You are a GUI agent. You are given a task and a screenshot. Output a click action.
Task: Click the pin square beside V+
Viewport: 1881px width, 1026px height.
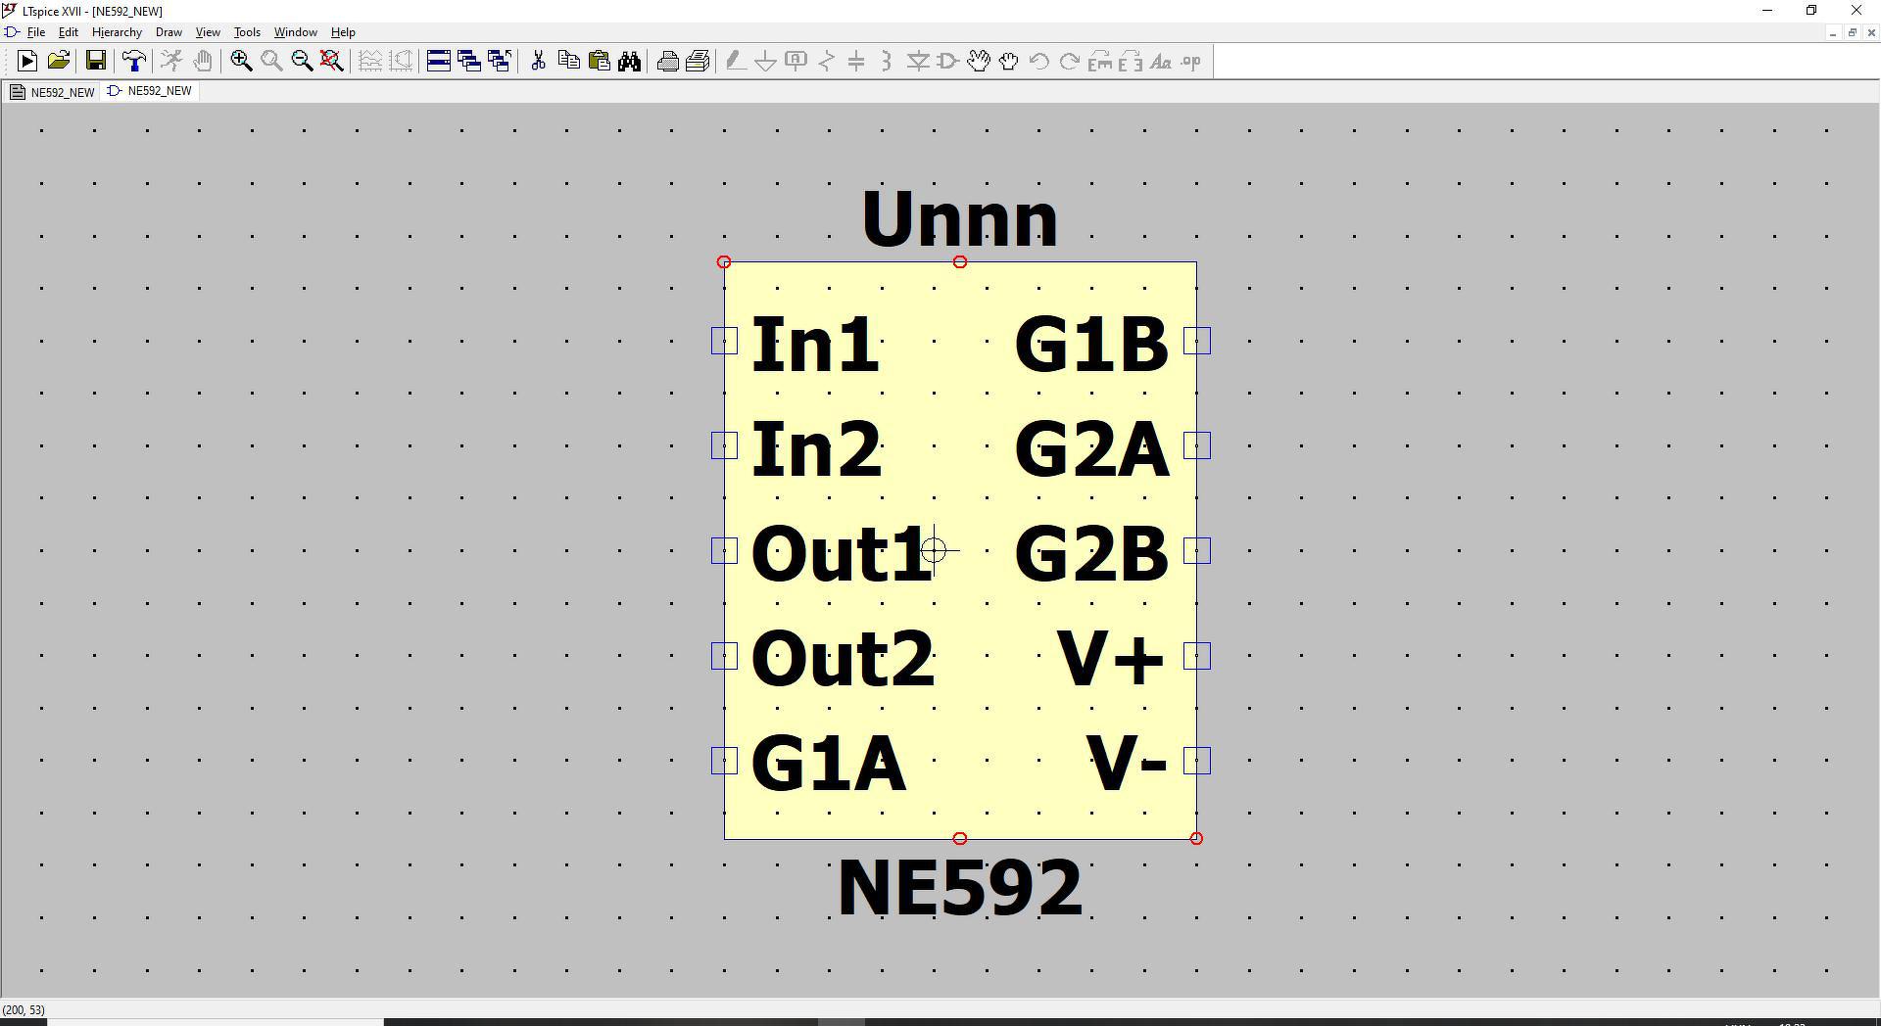point(1197,656)
